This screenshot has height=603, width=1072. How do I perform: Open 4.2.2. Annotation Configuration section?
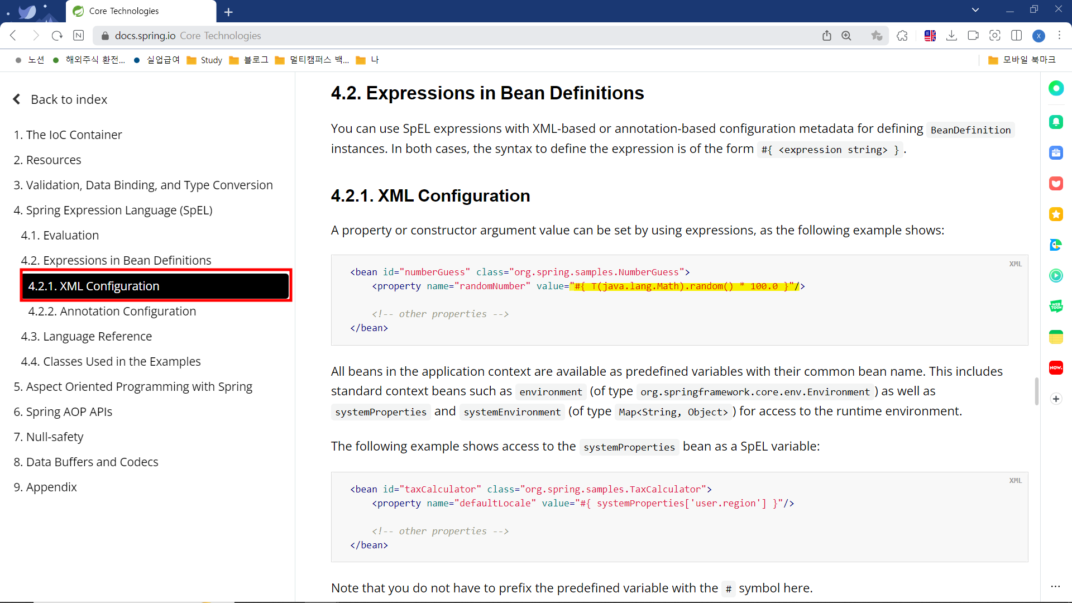112,312
